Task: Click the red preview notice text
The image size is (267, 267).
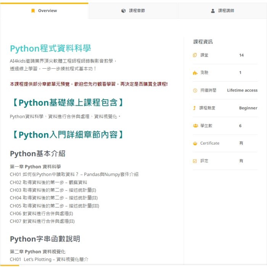Action: 88,84
